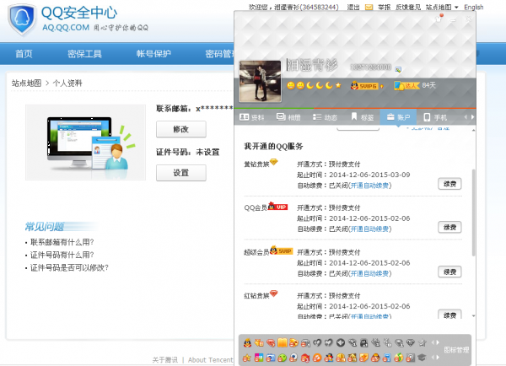Click the services list vertical scrollbar
This screenshot has width=506, height=366.
point(473,213)
